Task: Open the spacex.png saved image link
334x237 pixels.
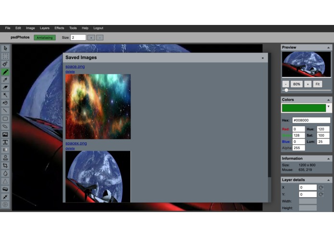Action: coord(76,143)
